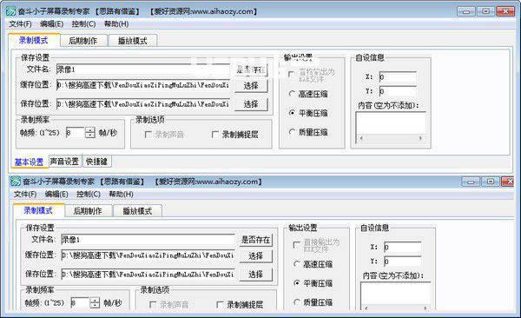Screen dimensions: 521x318
Task: Click the app icon in bottom window title bar
Action: click(x=16, y=182)
